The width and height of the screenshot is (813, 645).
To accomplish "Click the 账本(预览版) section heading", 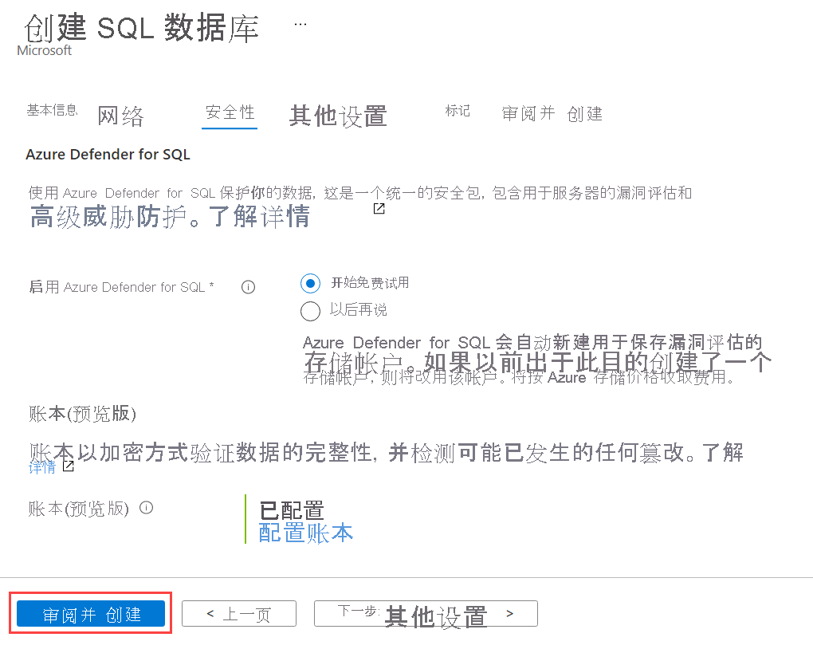I will click(82, 414).
